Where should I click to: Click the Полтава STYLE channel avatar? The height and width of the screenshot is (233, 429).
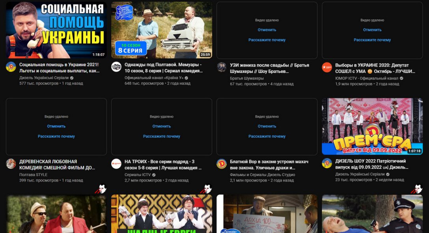click(11, 164)
